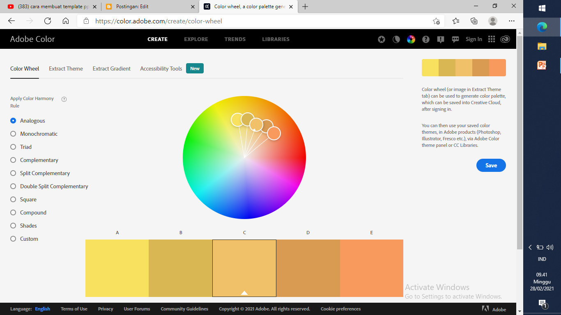This screenshot has width=561, height=315.
Task: Select color swatch B mustard
Action: 181,268
